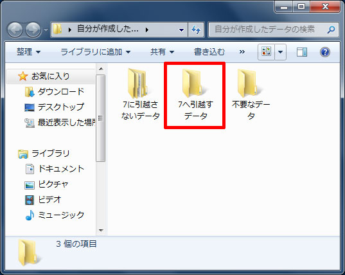Click the folder icon in address bar
Image resolution: width=345 pixels, height=275 pixels.
point(58,30)
